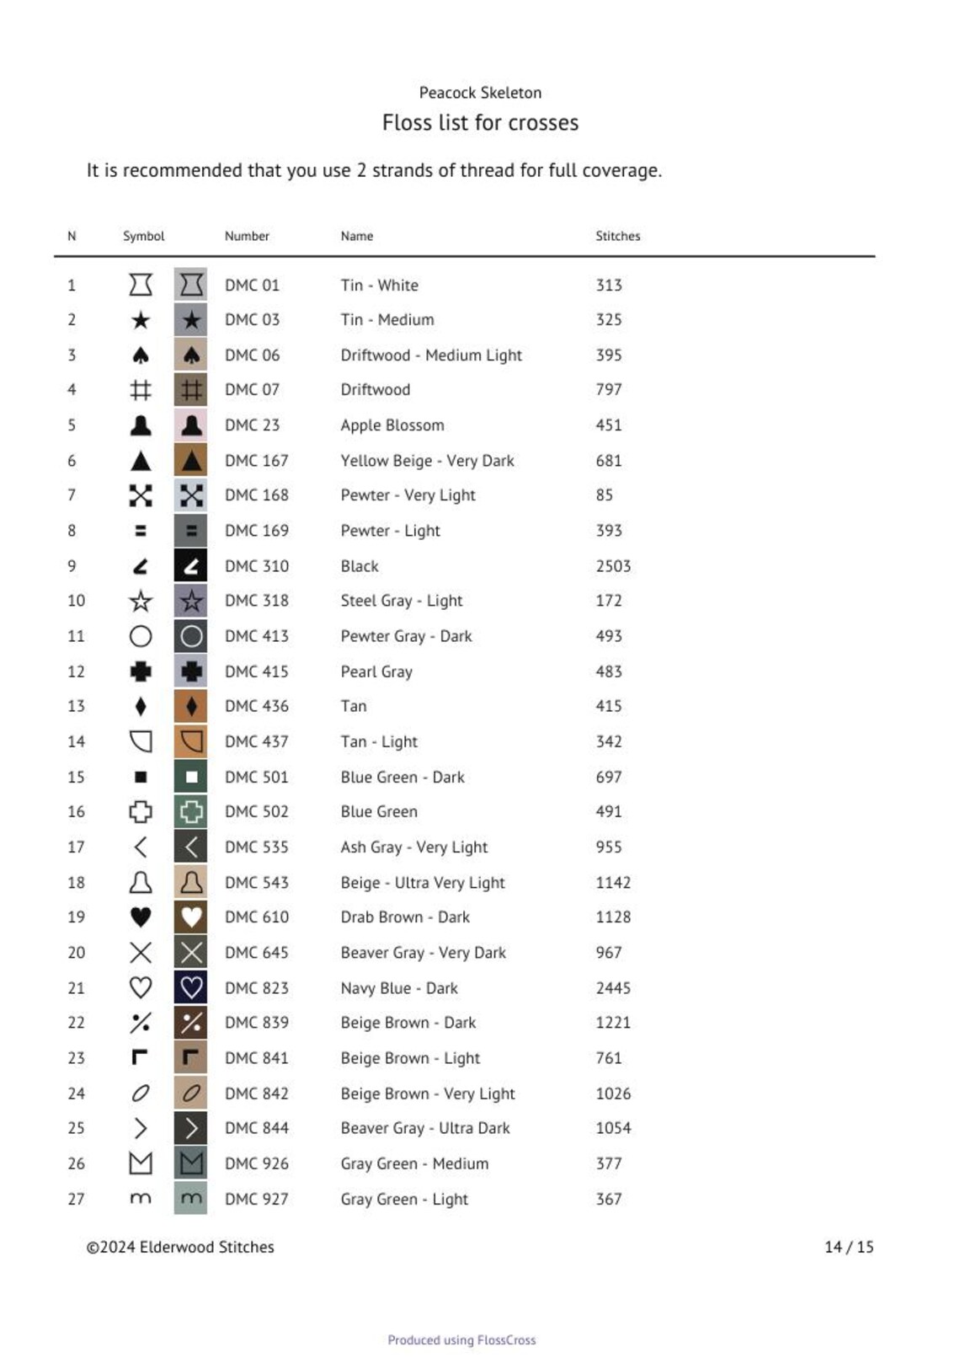Click the pink Apple Blossom swatch
This screenshot has width=960, height=1358.
point(191,425)
